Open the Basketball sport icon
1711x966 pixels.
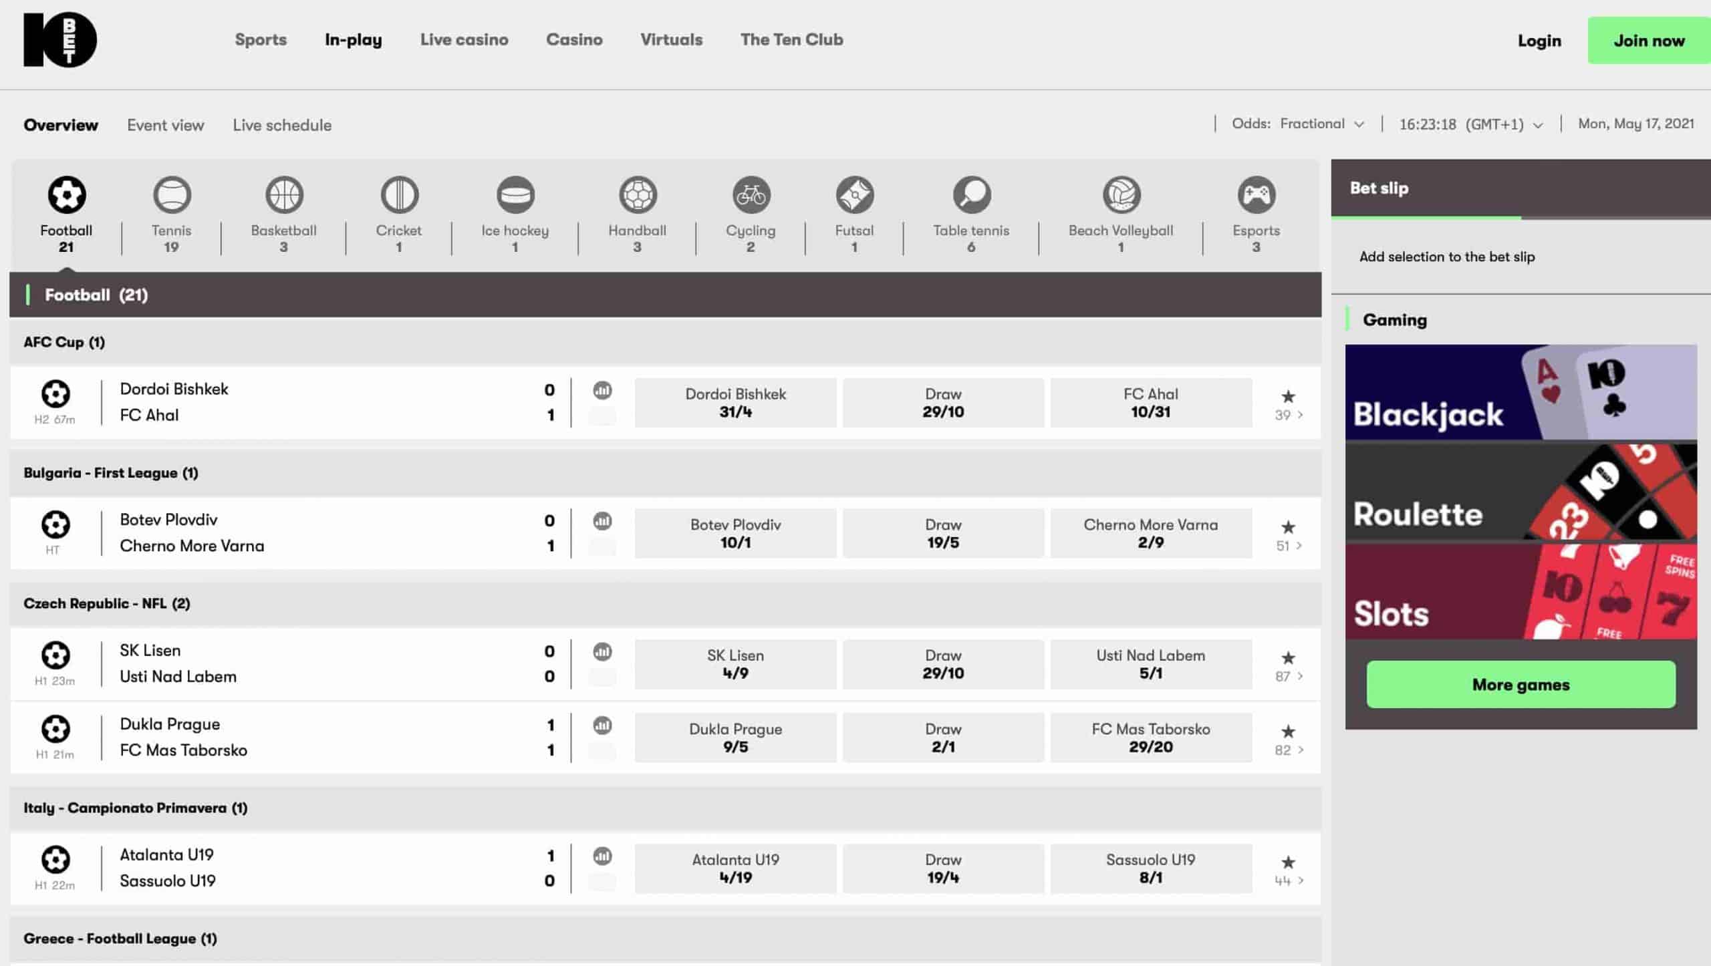tap(284, 195)
